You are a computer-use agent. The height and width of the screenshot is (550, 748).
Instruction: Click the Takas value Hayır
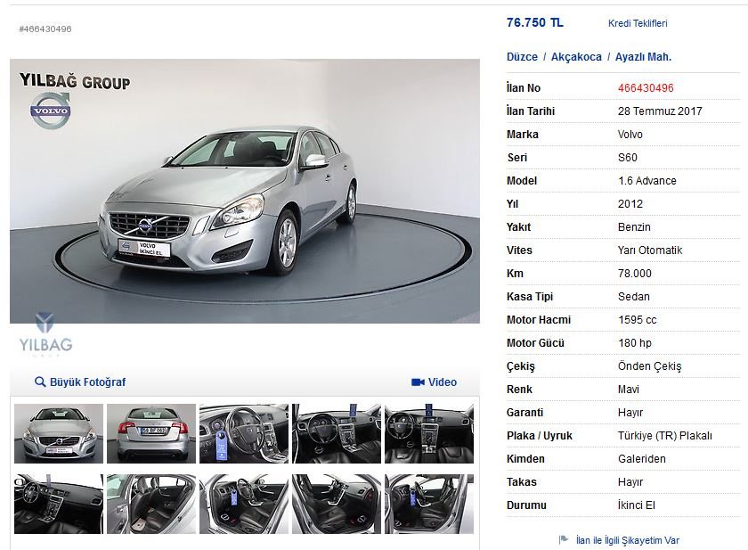pyautogui.click(x=630, y=482)
